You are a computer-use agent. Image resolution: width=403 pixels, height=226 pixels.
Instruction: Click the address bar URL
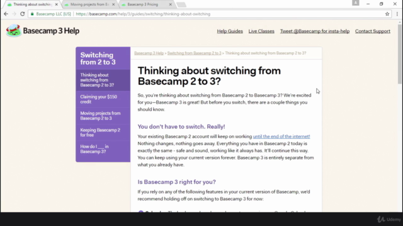coord(143,14)
